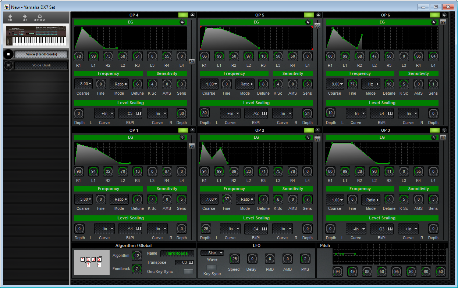Click the OP 1 Ratio mode switch
458x288 pixels.
coord(119,199)
